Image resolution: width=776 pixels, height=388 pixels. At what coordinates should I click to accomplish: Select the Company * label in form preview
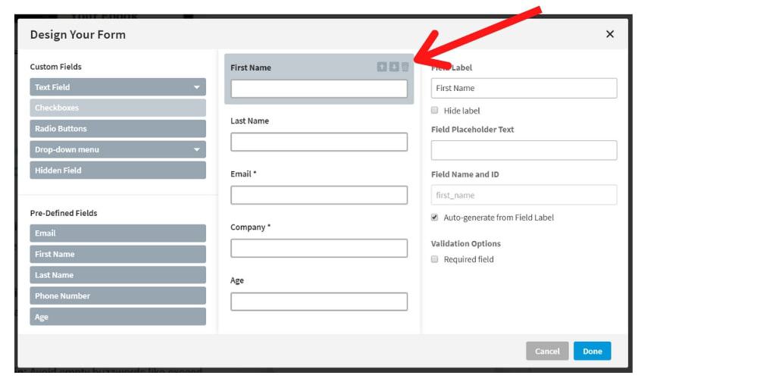coord(251,227)
